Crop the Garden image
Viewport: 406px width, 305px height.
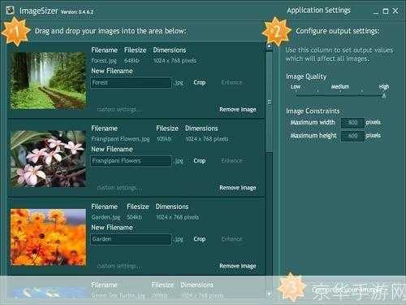(200, 239)
